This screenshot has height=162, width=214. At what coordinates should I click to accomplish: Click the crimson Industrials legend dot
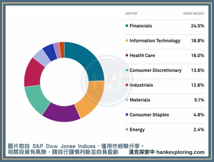pyautogui.click(x=127, y=85)
